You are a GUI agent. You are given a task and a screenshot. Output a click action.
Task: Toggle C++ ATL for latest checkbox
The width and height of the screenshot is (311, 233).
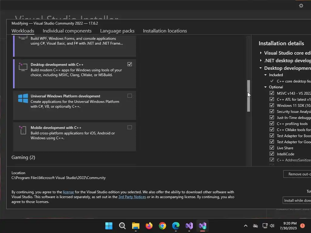pos(272,99)
